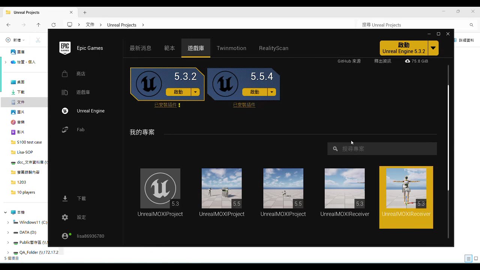Click the lisa86936780 account icon

[65, 236]
